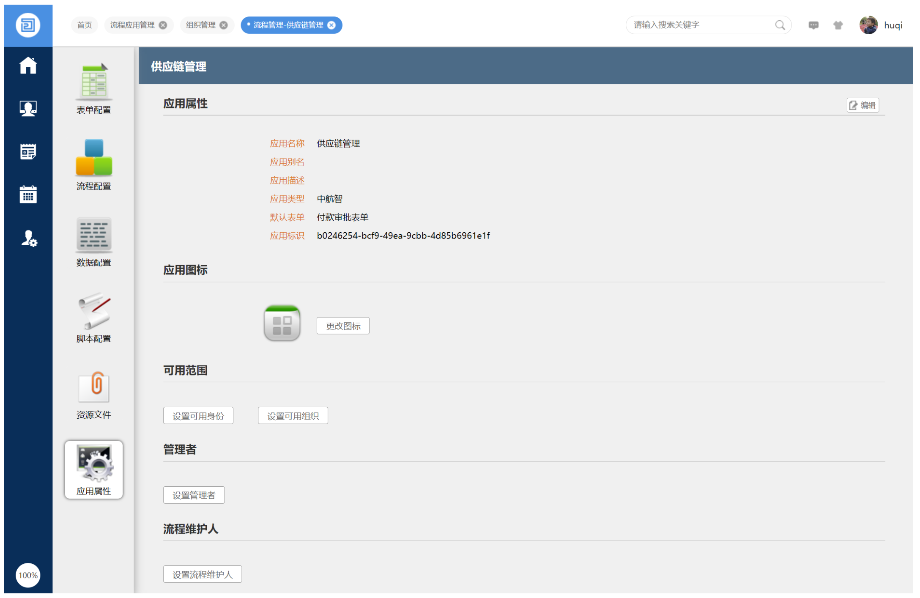Click the 设置可用身份 button
The height and width of the screenshot is (598, 920).
pyautogui.click(x=198, y=416)
